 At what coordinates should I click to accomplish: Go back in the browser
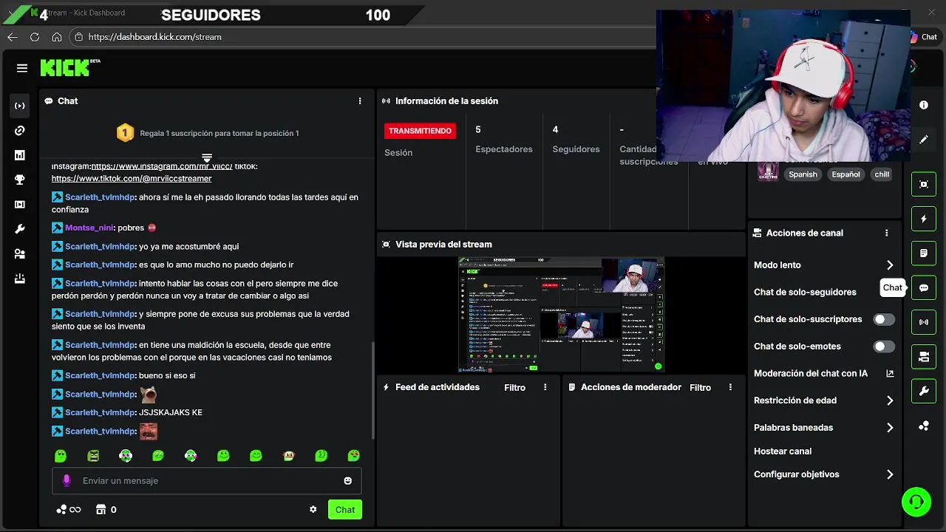(13, 37)
